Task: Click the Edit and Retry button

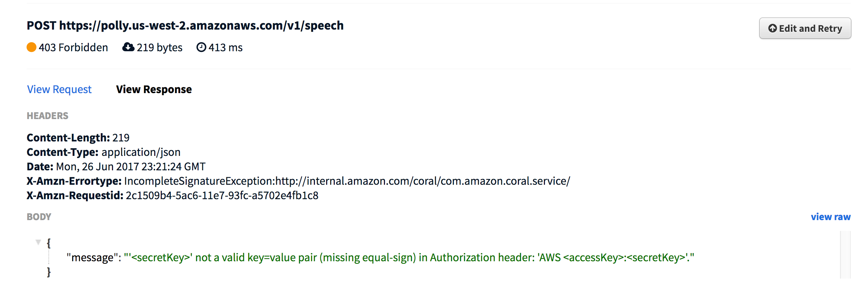Action: pyautogui.click(x=805, y=28)
